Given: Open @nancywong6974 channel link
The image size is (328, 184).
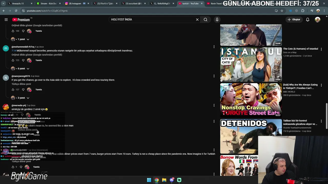Looking at the screenshot, I should (x=21, y=76).
